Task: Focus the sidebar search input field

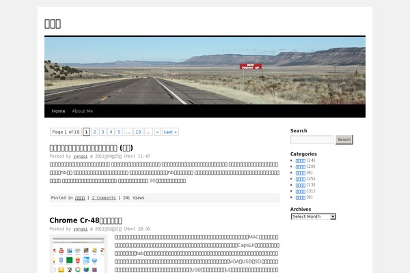Action: click(x=312, y=139)
